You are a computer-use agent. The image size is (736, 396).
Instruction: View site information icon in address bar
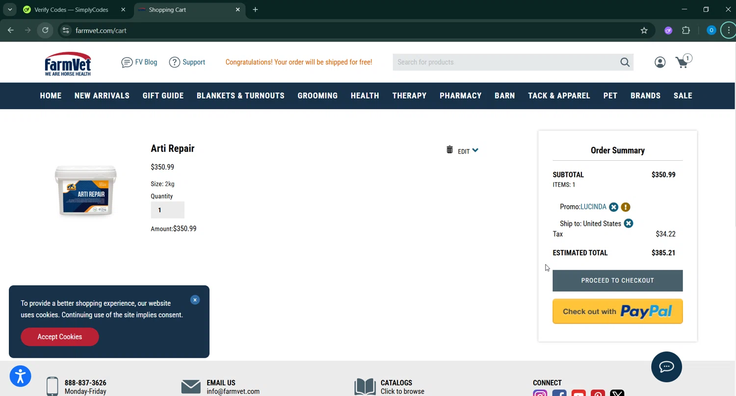(66, 30)
